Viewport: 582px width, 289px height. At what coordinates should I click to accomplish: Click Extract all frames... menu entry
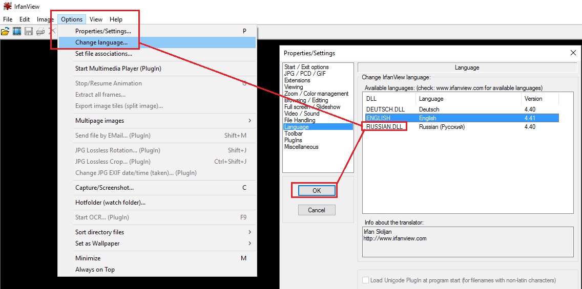[x=157, y=95]
